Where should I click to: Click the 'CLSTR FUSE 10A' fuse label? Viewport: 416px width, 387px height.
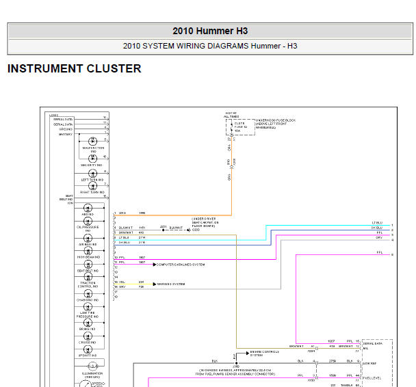241,127
